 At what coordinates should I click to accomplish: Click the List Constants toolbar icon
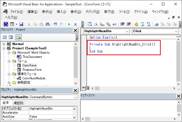[96, 24]
